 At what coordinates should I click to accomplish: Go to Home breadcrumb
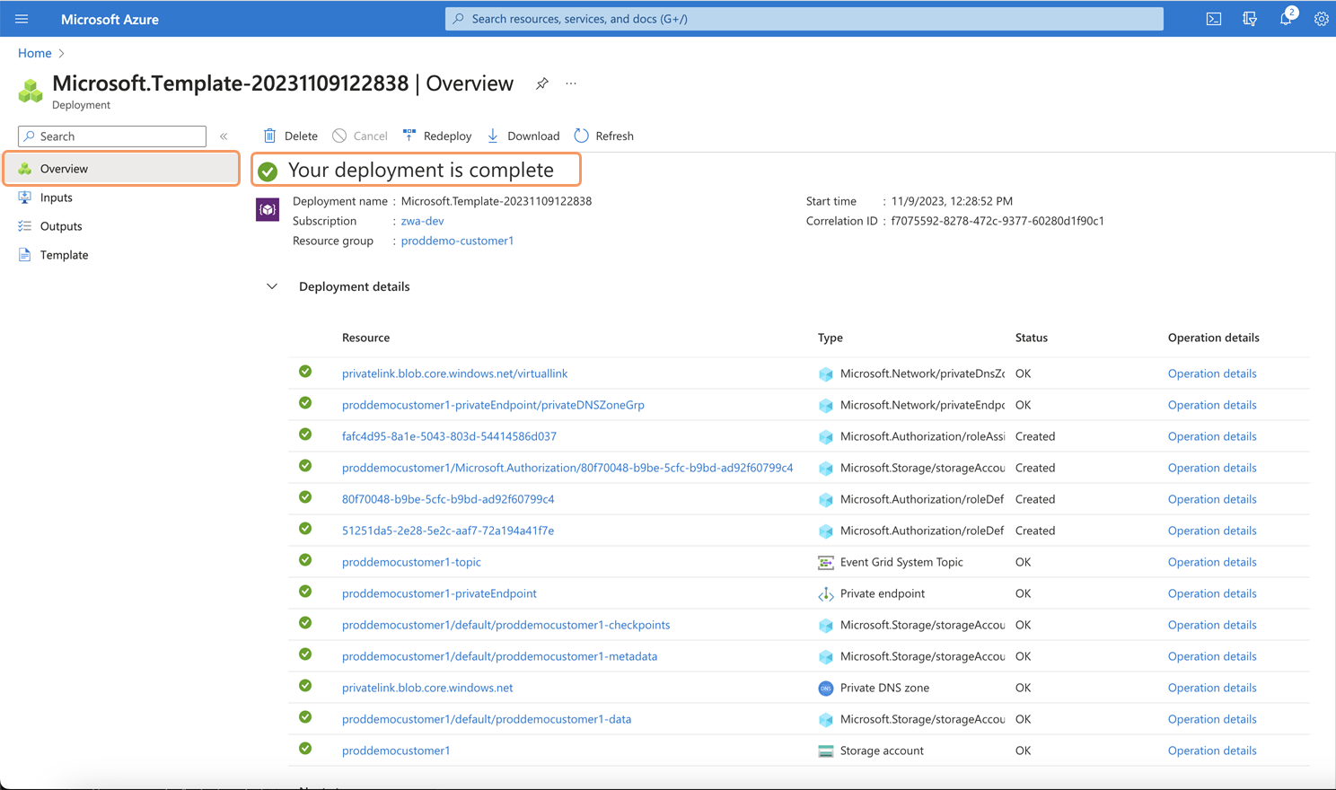tap(35, 53)
